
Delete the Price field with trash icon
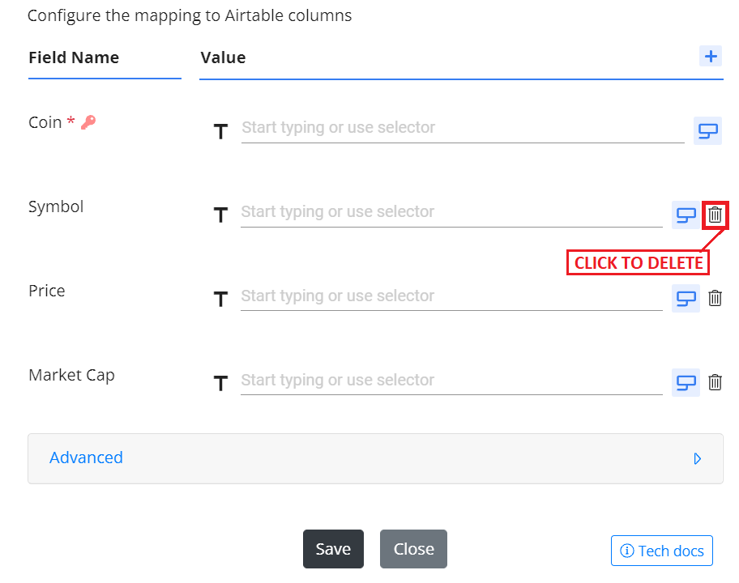click(715, 298)
